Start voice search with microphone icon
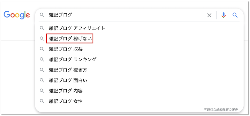Image resolution: width=250 pixels, height=116 pixels. click(224, 15)
